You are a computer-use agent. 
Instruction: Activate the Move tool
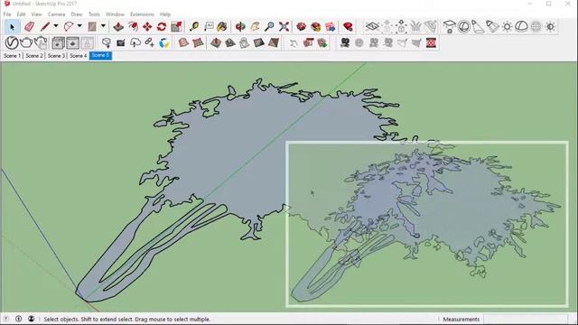click(x=147, y=26)
